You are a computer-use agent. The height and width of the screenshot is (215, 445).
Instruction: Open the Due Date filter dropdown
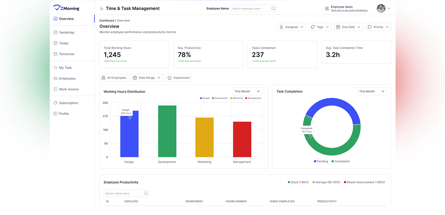pyautogui.click(x=349, y=27)
